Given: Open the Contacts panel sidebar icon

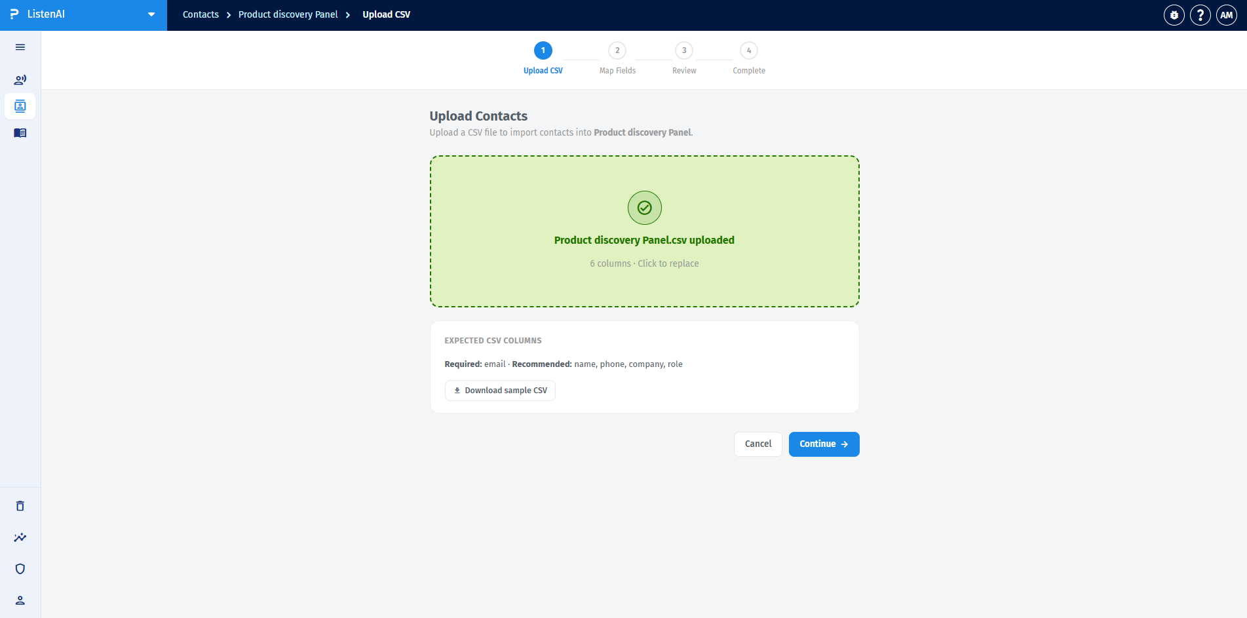Looking at the screenshot, I should (20, 106).
